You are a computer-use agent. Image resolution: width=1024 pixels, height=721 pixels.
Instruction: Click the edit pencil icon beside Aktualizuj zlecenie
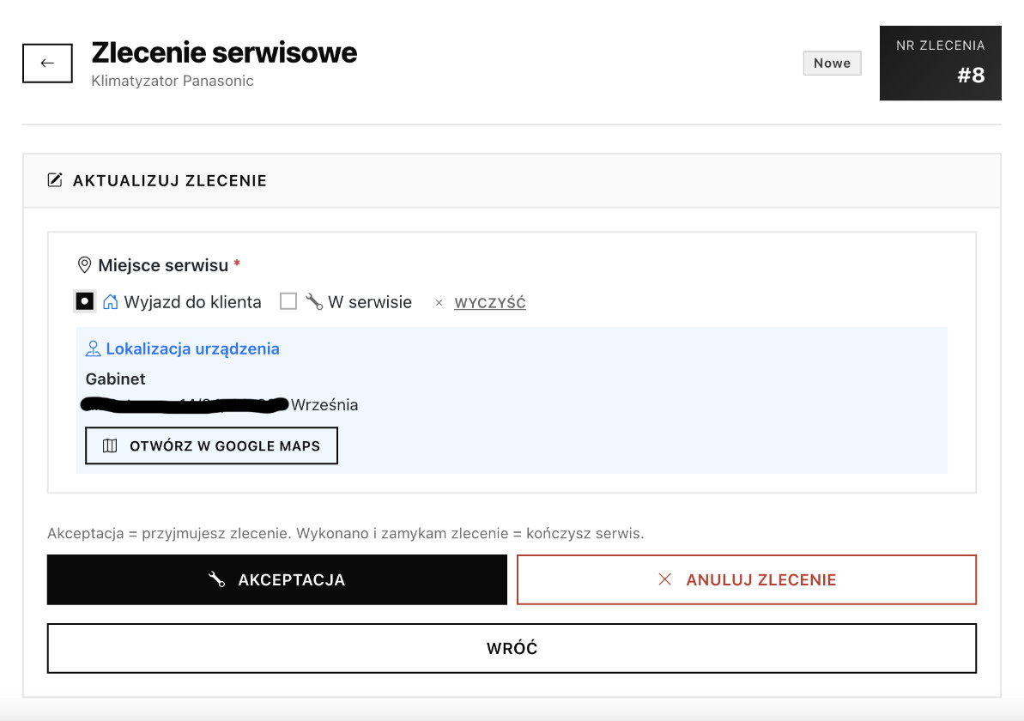tap(55, 180)
